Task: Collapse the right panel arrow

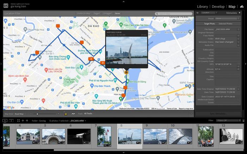Action: tap(246, 64)
